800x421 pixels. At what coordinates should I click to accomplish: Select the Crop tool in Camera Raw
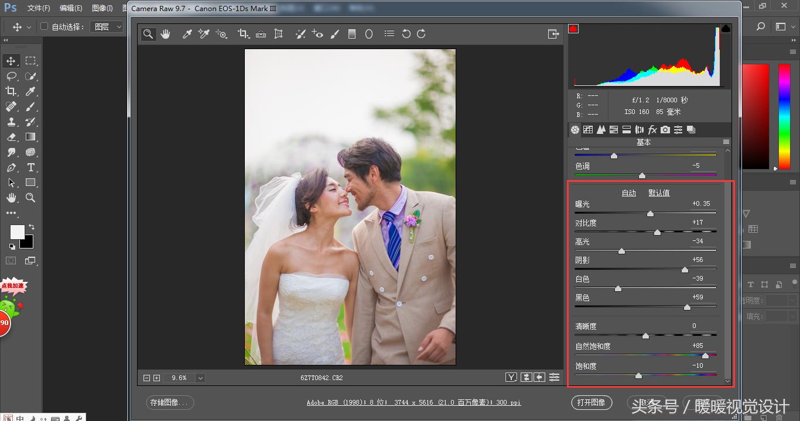[x=244, y=34]
